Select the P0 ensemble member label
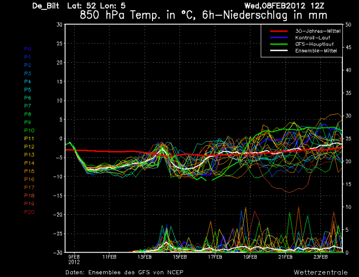Image resolution: width=359 pixels, height=277 pixels. [x=27, y=49]
